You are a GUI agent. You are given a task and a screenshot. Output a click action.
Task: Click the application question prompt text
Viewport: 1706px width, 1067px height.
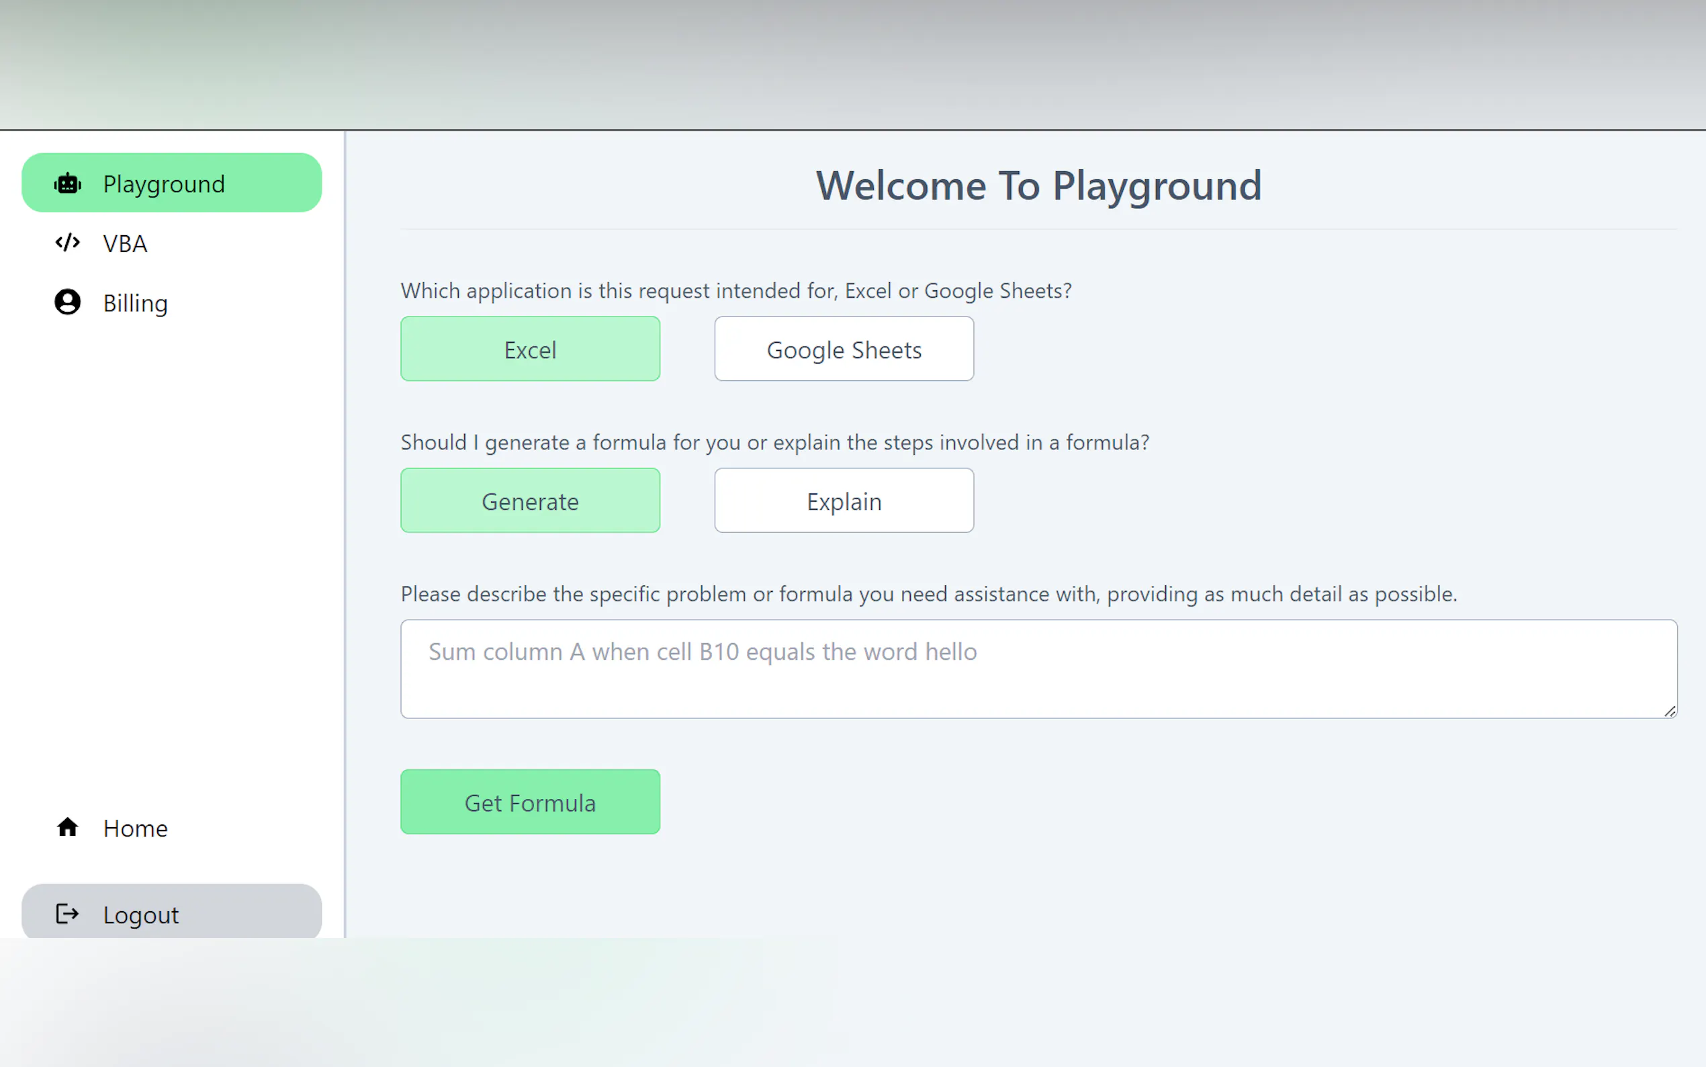tap(735, 291)
